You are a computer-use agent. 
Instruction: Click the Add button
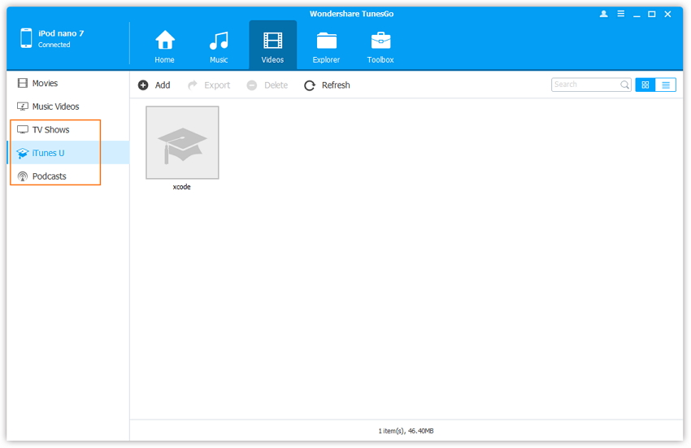tap(154, 85)
